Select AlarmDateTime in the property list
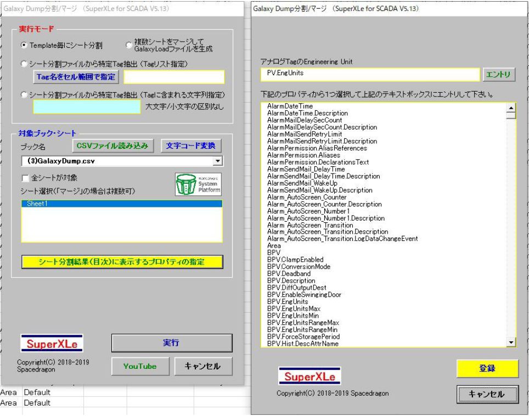 pos(290,106)
